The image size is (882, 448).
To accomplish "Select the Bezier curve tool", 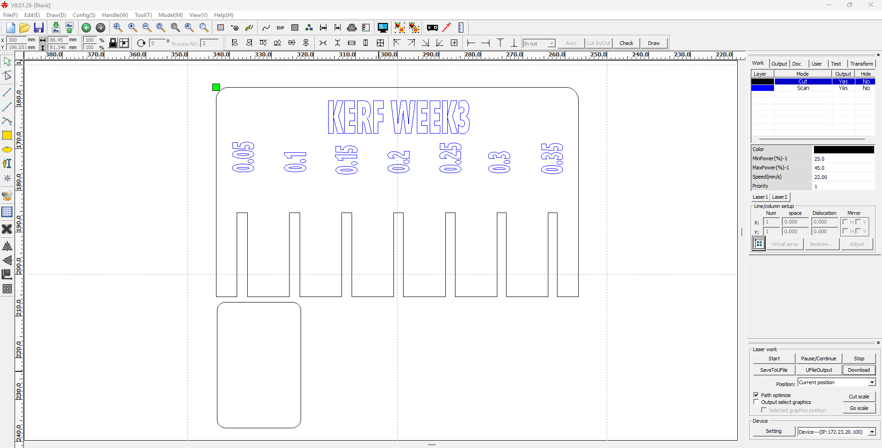I will 7,121.
